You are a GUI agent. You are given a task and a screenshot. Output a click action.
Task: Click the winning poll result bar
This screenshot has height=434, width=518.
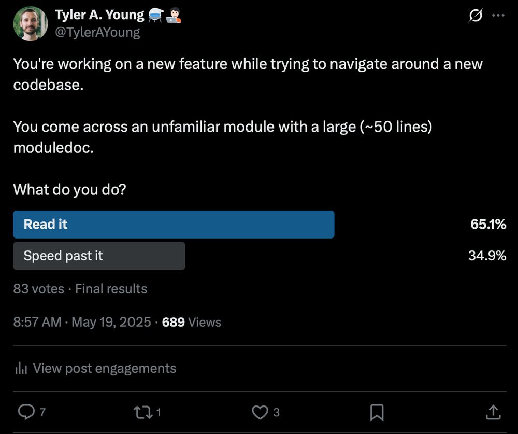coord(174,224)
